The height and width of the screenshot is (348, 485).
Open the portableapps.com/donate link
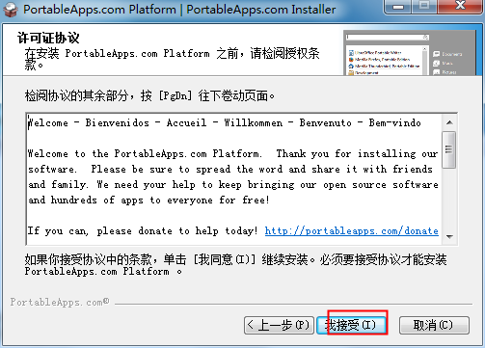(x=352, y=231)
